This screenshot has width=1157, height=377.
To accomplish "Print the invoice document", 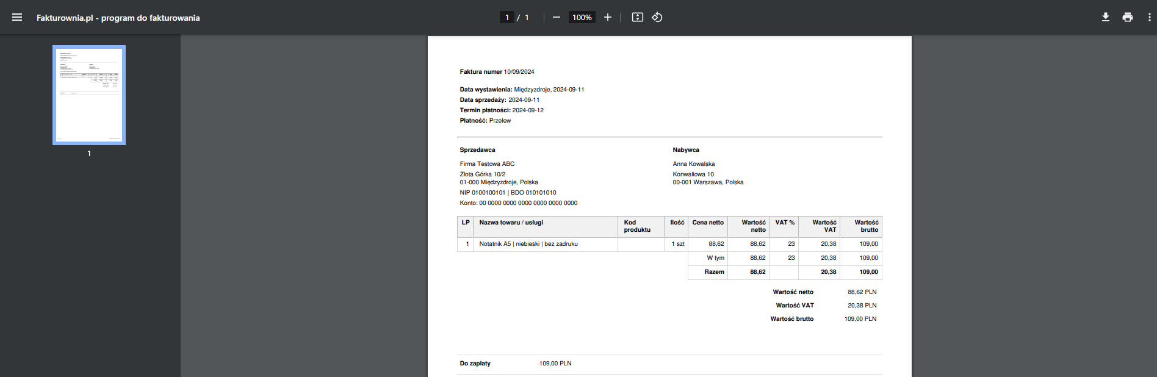I will pyautogui.click(x=1128, y=17).
